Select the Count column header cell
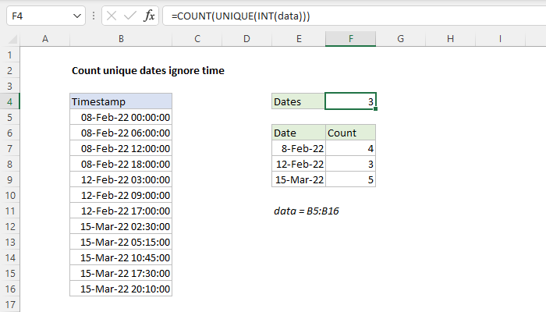546x312 pixels. [350, 133]
